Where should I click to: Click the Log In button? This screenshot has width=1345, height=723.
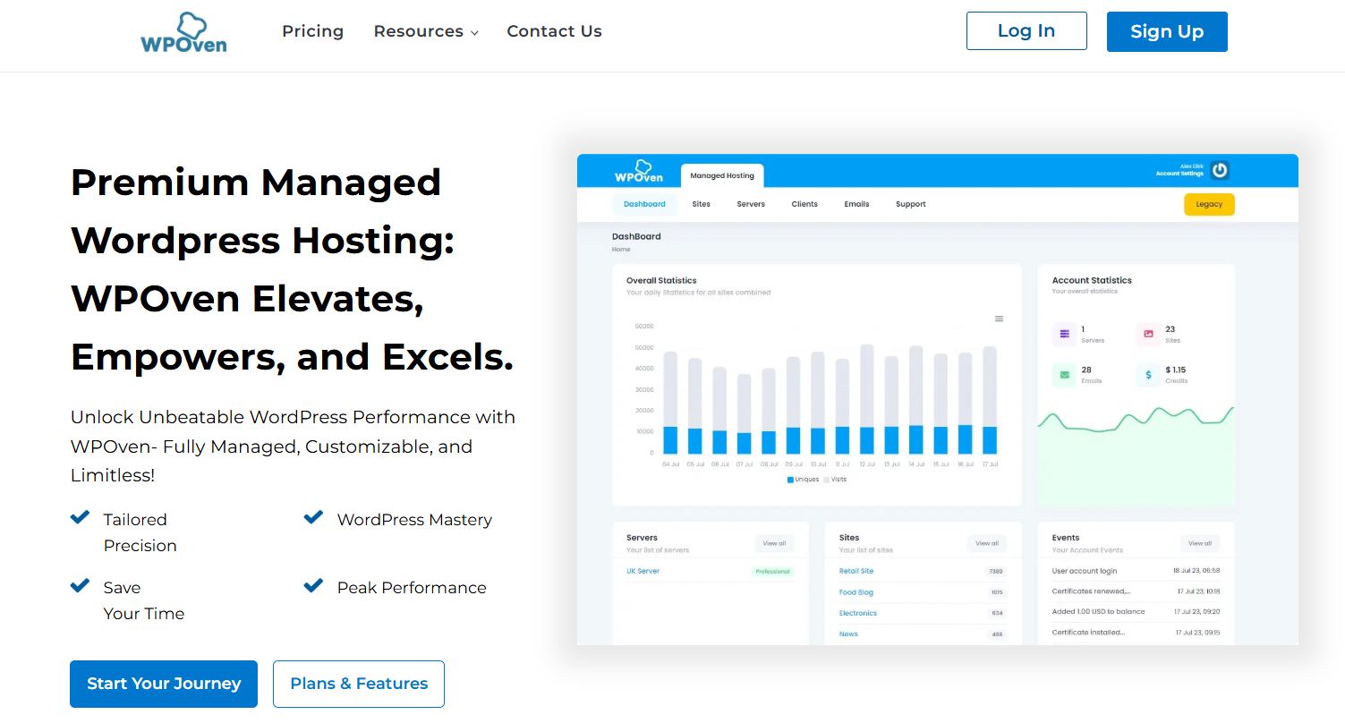click(1026, 31)
